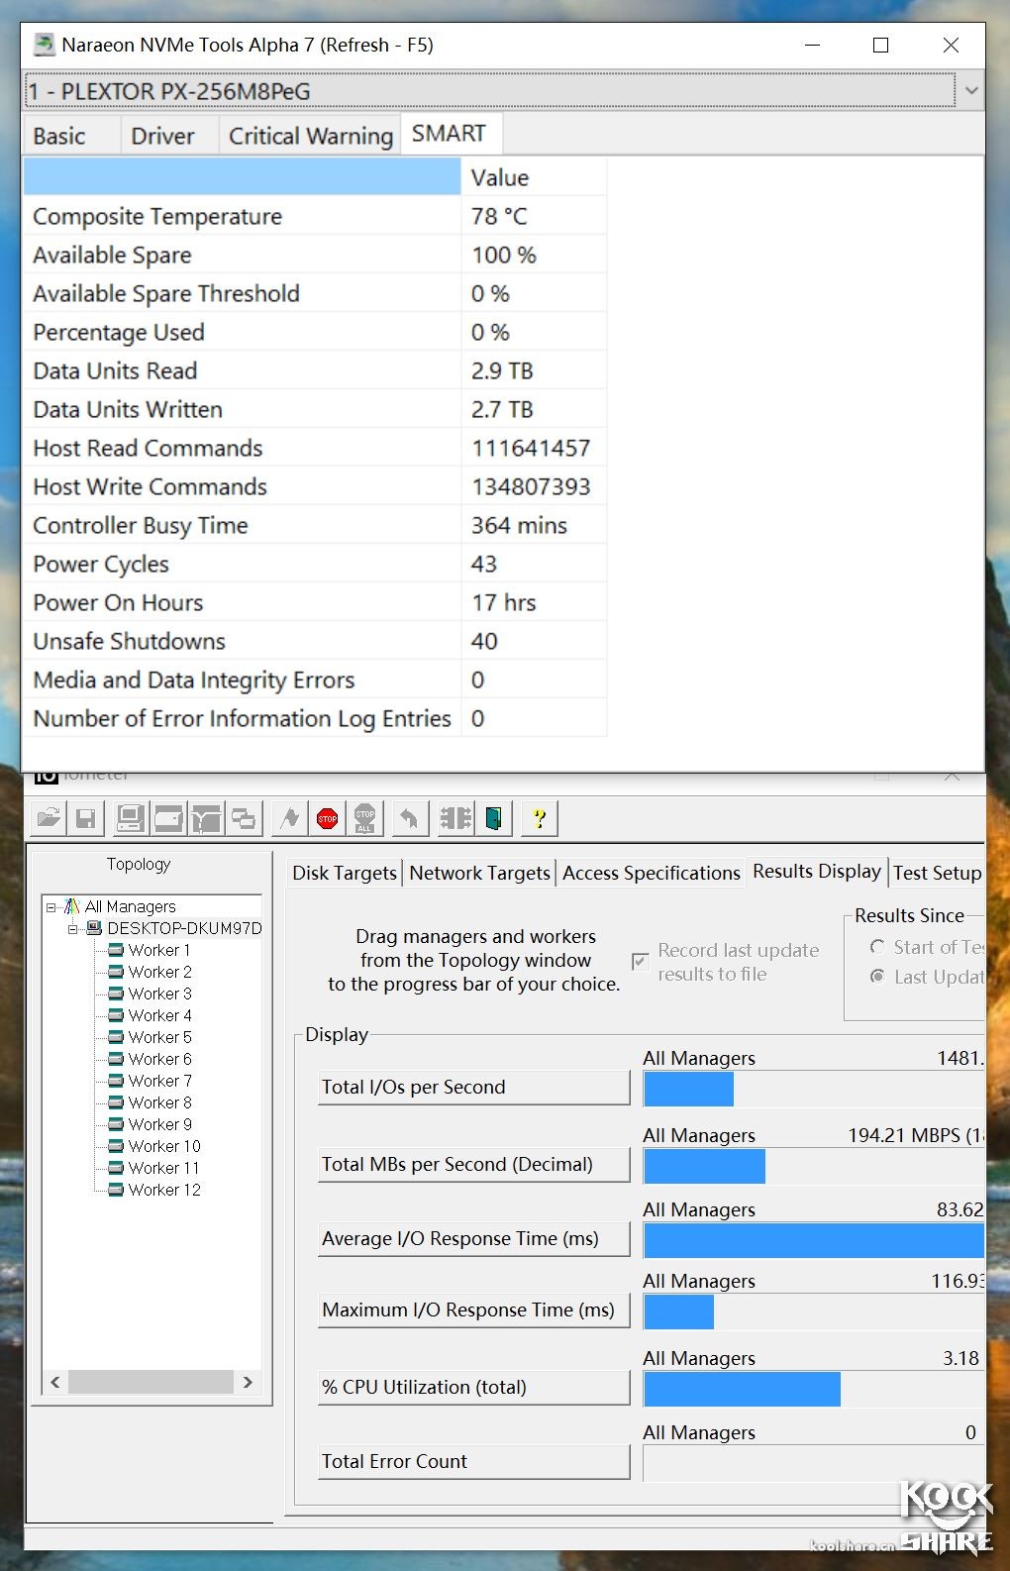Image resolution: width=1010 pixels, height=1571 pixels.
Task: Select Worker 7 in Topology tree
Action: (159, 1081)
